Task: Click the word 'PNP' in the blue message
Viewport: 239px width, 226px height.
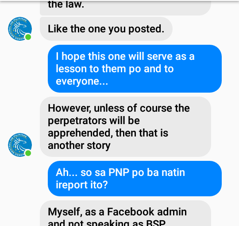Action: (x=119, y=172)
